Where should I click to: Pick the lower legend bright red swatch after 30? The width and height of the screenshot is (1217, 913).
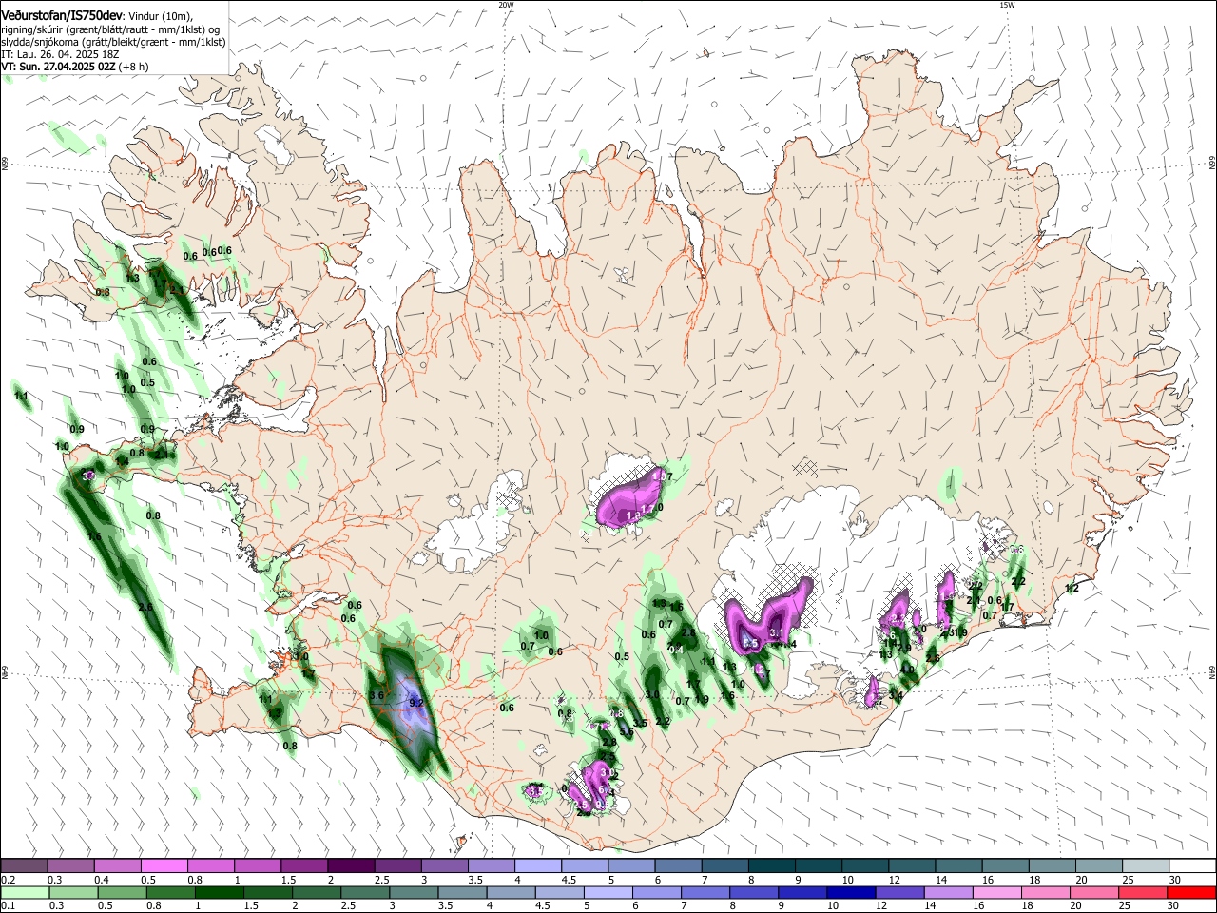pyautogui.click(x=1192, y=892)
